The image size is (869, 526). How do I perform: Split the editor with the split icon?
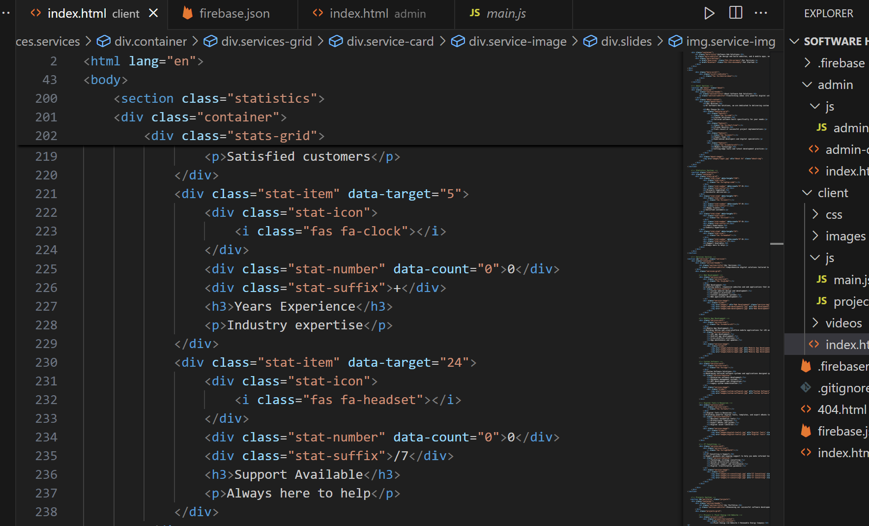coord(736,13)
